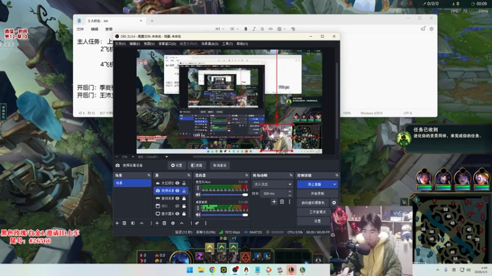Open the mixer toolbar three-dot menu
This screenshot has width=492, height=276.
coord(205,223)
